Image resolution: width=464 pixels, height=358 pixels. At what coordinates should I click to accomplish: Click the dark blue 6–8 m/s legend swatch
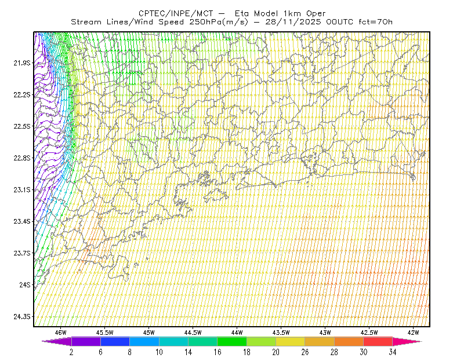coord(115,341)
